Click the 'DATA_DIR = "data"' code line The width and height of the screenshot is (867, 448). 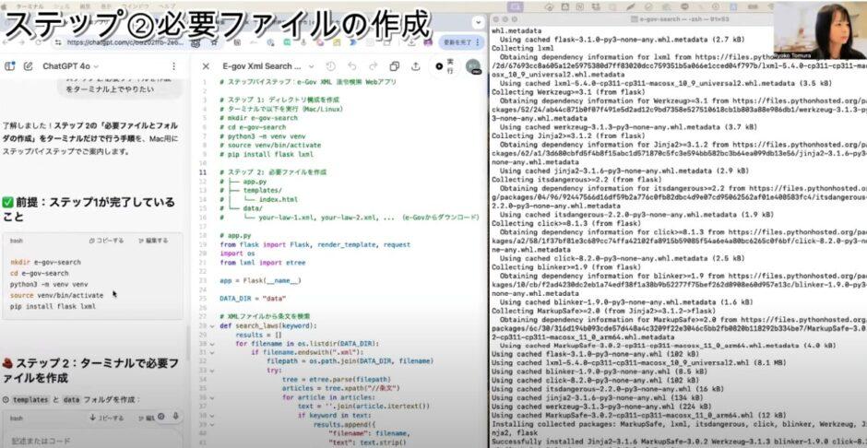coord(253,299)
